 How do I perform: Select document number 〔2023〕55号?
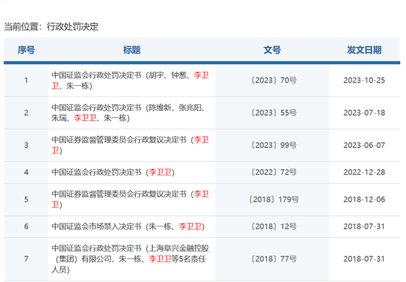tap(273, 113)
